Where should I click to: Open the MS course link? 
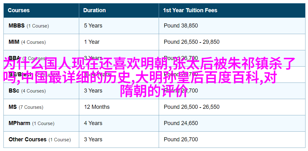[13, 107]
